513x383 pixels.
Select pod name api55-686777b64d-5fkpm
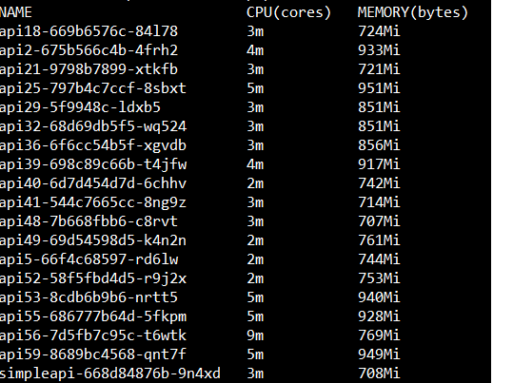point(93,316)
